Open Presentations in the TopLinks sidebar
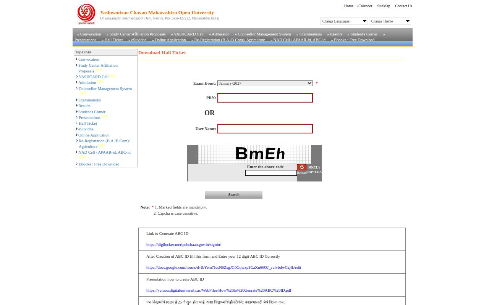Screen dimensions: 489x305 pyautogui.click(x=89, y=117)
